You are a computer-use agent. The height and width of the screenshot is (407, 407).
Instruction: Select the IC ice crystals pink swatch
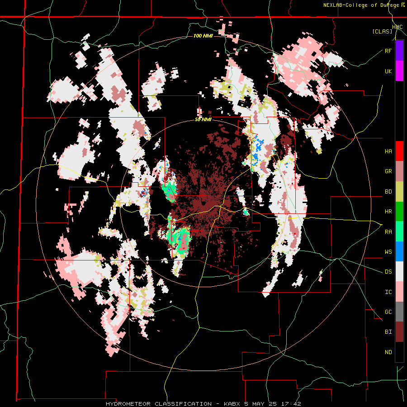pyautogui.click(x=399, y=292)
